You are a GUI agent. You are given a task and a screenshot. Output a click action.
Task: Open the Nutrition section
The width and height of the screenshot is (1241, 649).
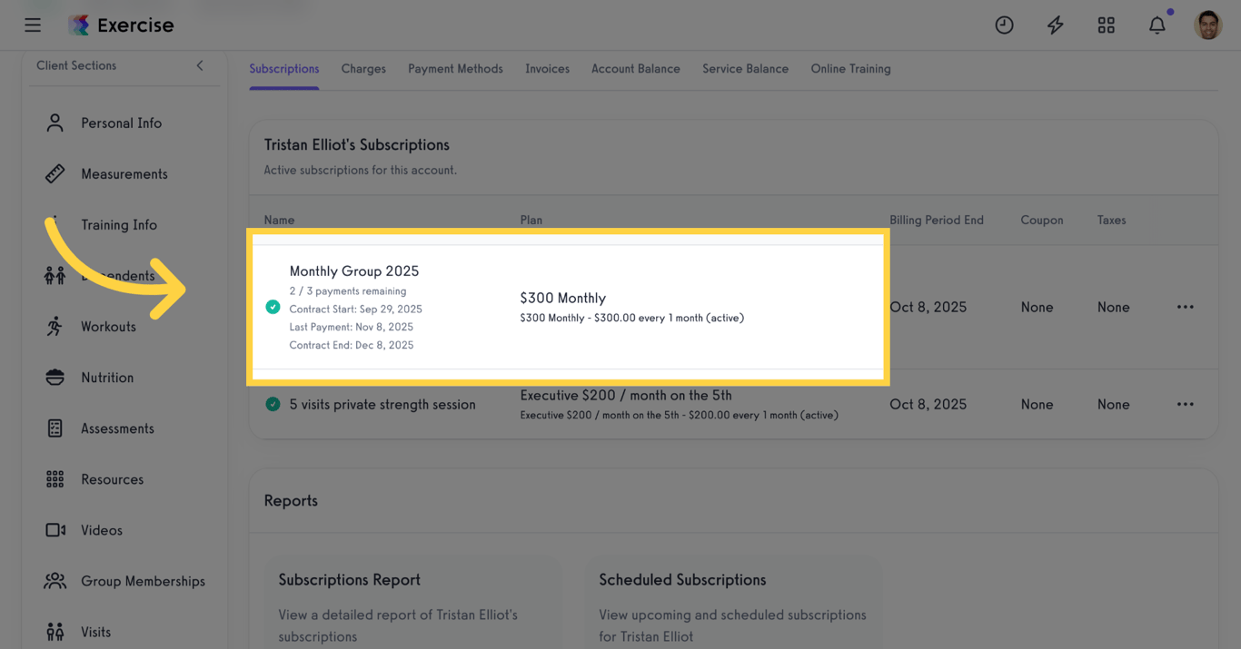(106, 378)
